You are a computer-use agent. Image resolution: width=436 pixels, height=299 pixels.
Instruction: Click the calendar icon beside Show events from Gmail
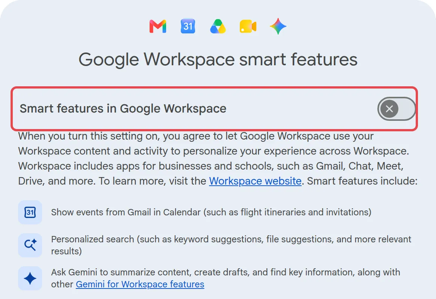point(30,212)
